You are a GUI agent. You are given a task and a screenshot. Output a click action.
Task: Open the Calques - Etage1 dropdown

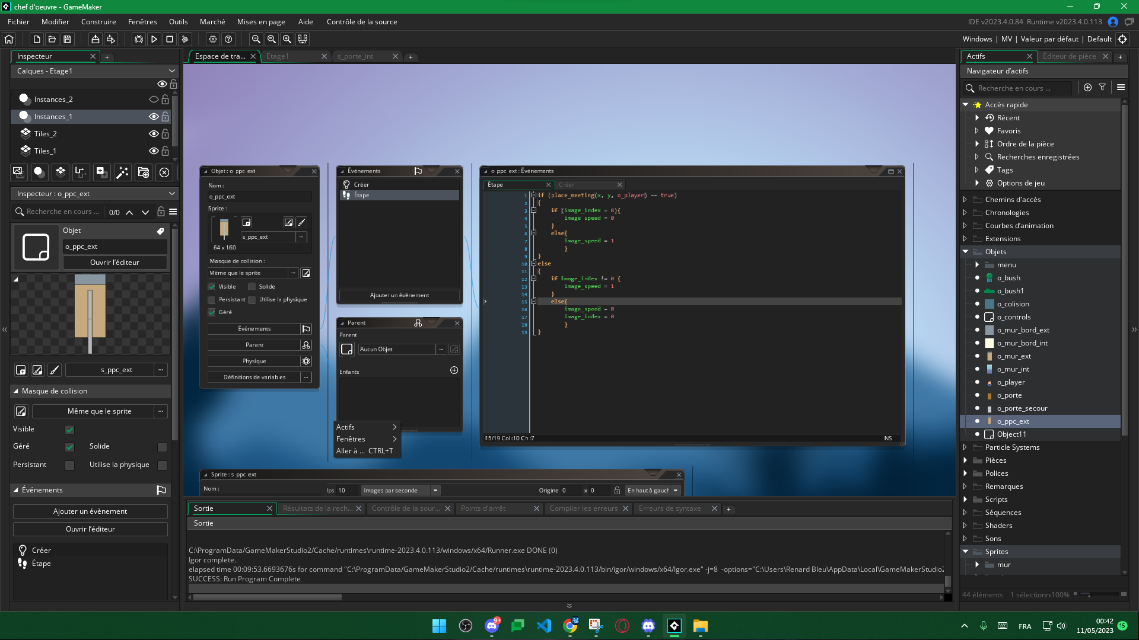171,71
